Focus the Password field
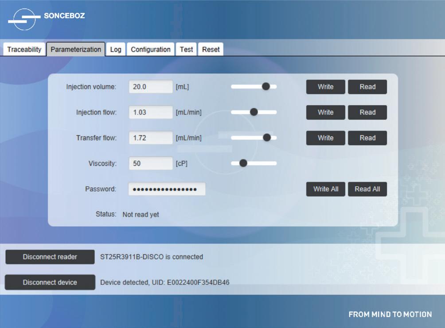Image resolution: width=445 pixels, height=328 pixels. (167, 189)
